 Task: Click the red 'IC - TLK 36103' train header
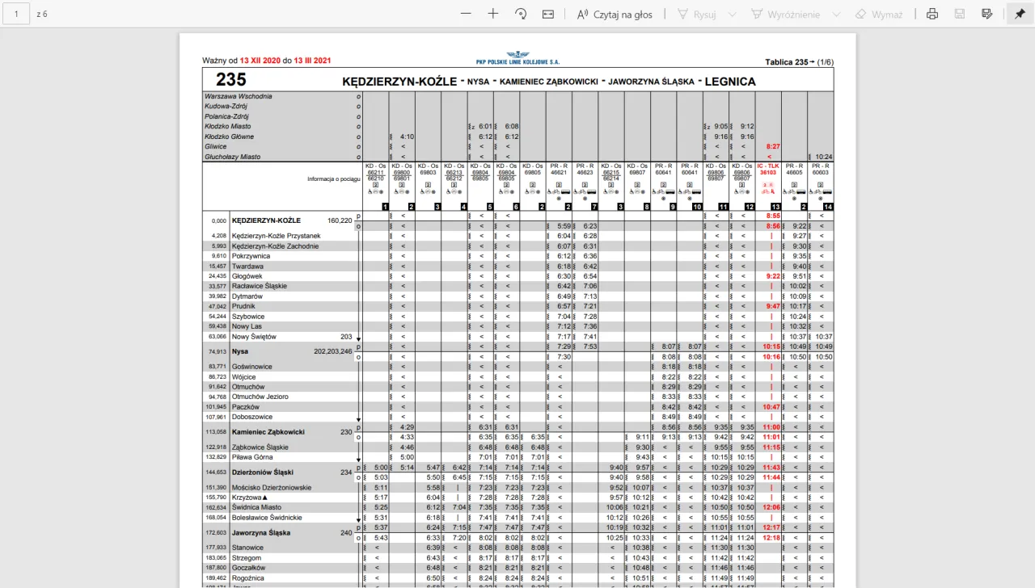click(768, 169)
